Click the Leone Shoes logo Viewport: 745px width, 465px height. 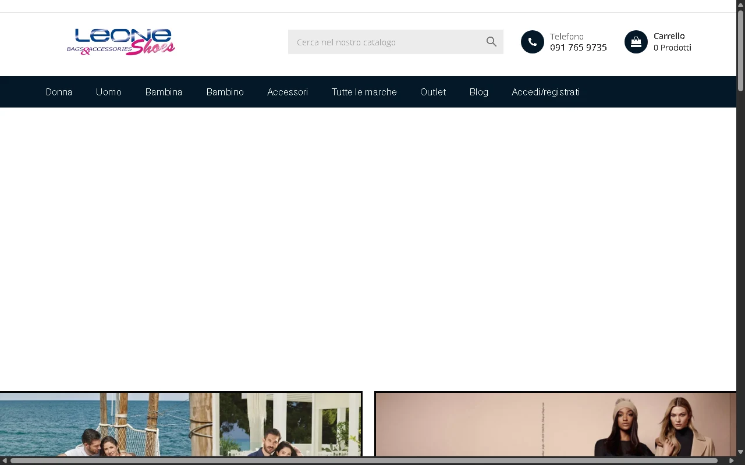pos(121,42)
